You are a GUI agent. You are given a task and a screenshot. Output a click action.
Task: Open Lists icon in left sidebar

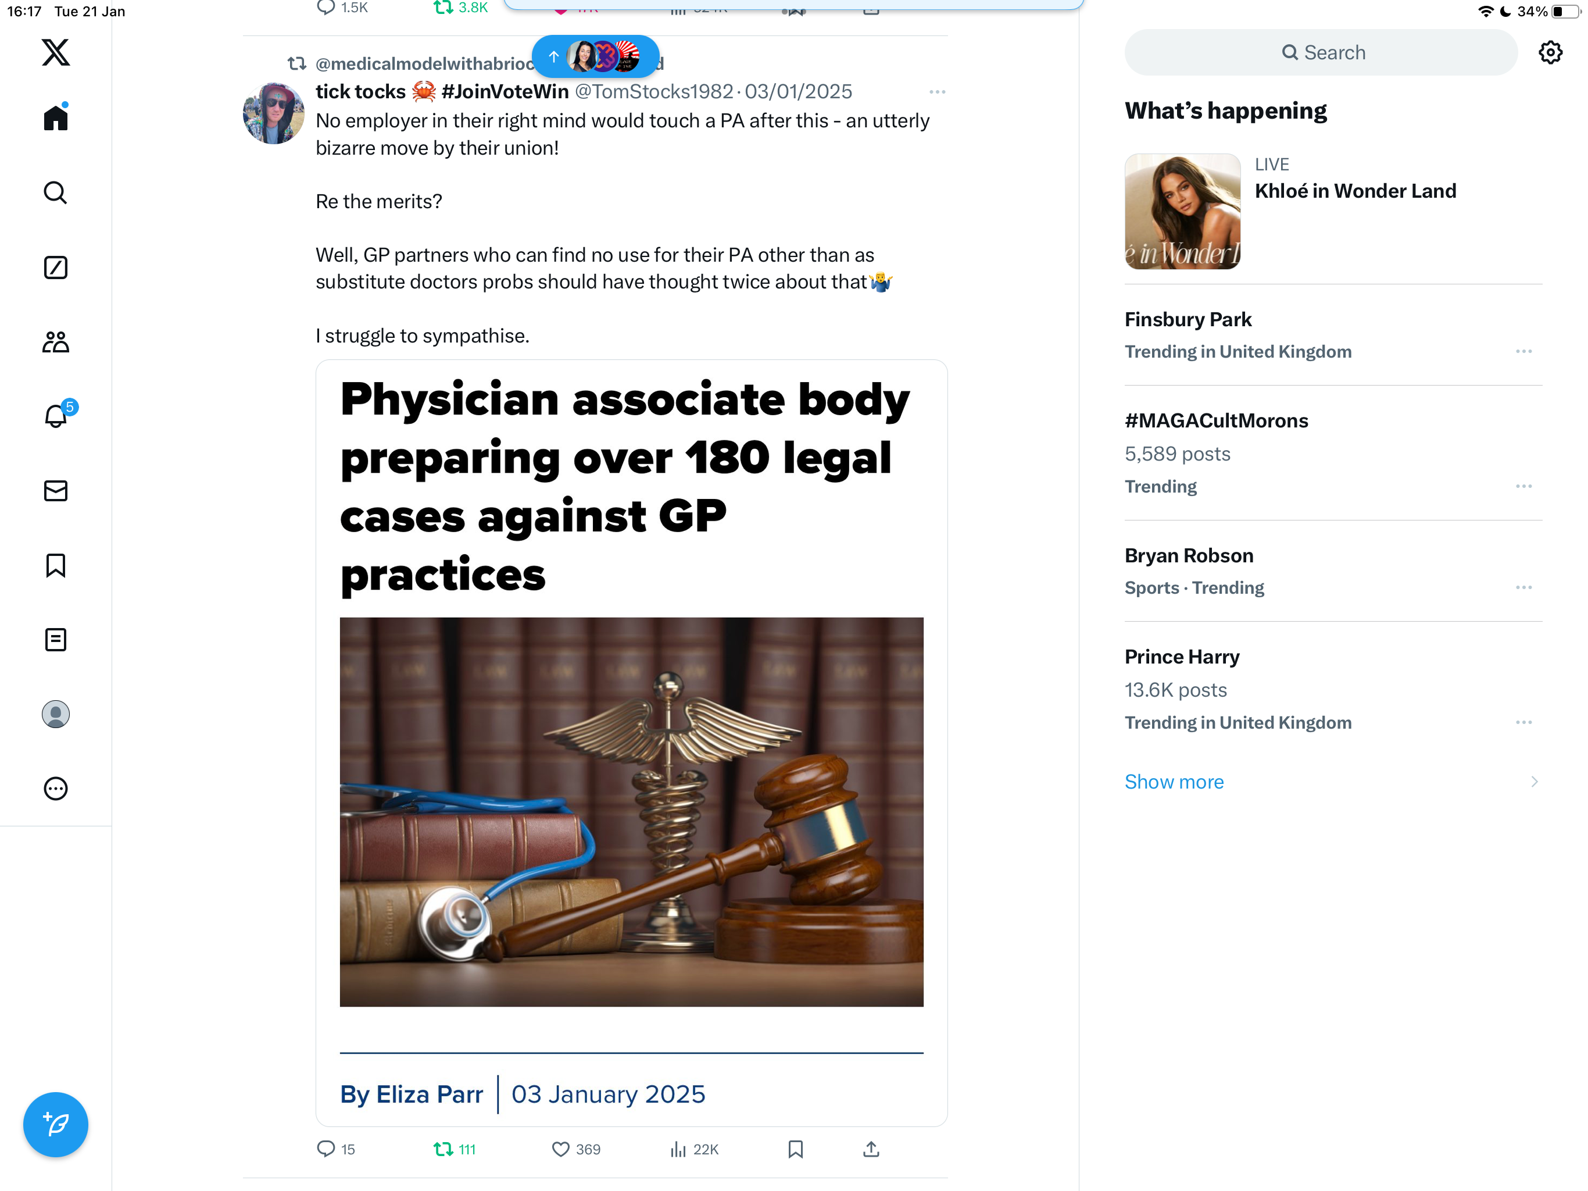point(55,639)
